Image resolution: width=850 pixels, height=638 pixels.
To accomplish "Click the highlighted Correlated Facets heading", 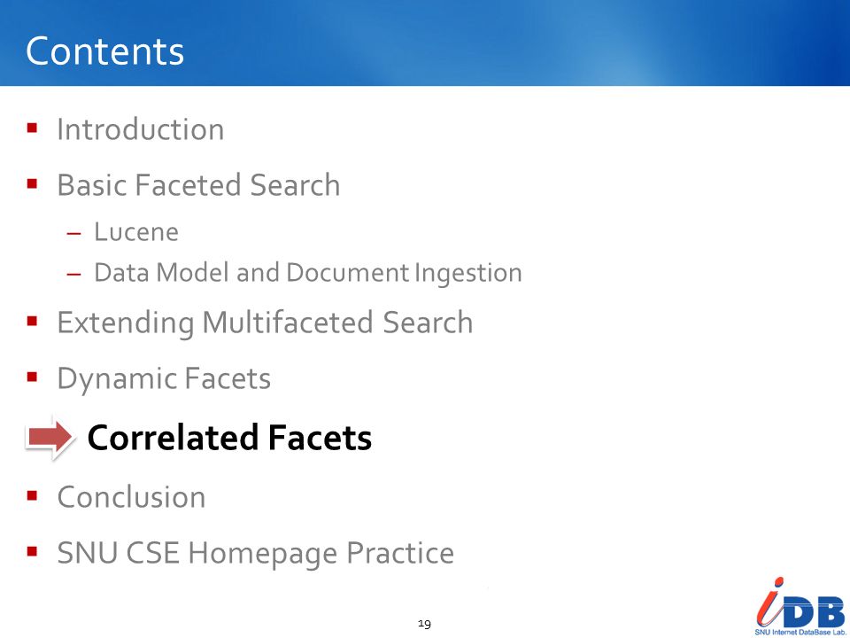I will point(229,438).
